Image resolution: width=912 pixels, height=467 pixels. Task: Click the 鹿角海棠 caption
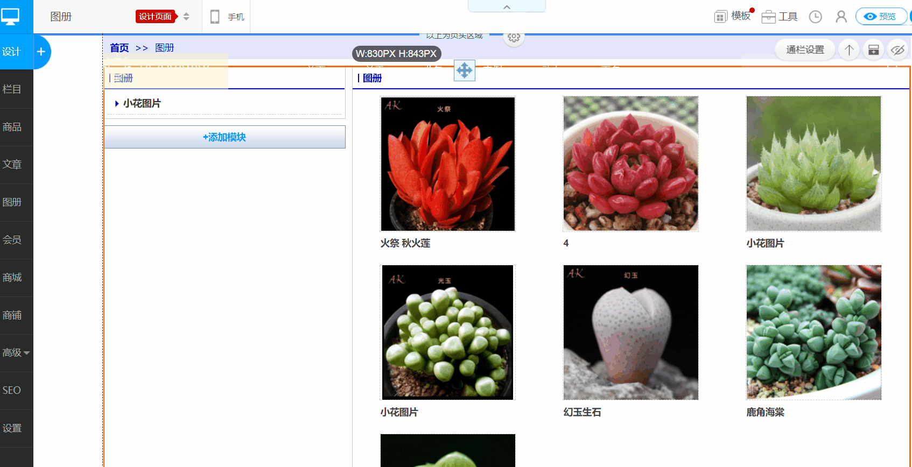[x=765, y=412]
